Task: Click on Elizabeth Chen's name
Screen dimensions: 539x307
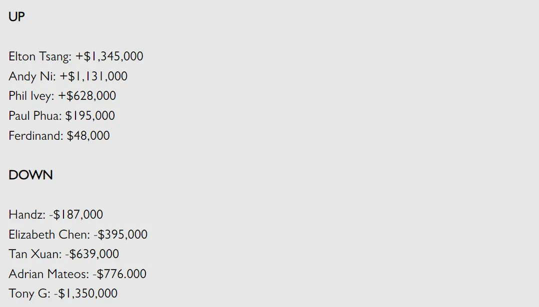Action: point(48,235)
